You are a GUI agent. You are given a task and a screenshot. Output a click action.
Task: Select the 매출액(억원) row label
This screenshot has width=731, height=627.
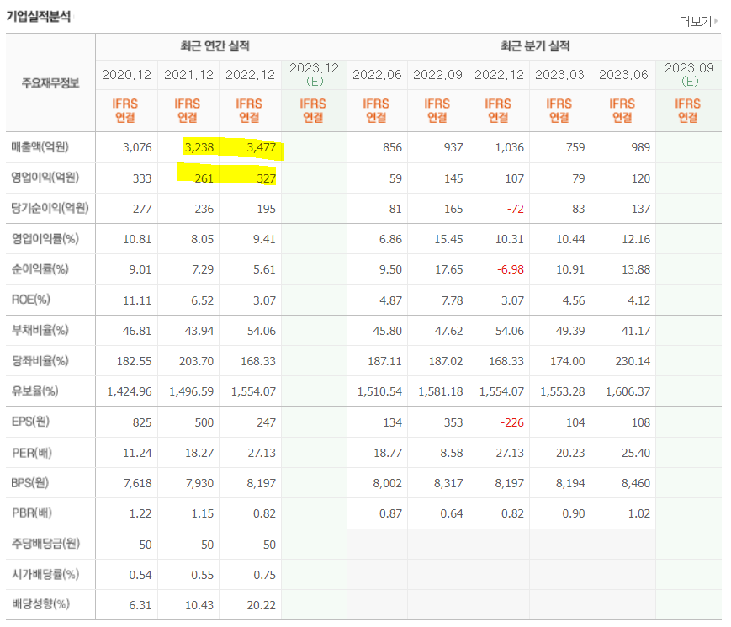pyautogui.click(x=40, y=147)
